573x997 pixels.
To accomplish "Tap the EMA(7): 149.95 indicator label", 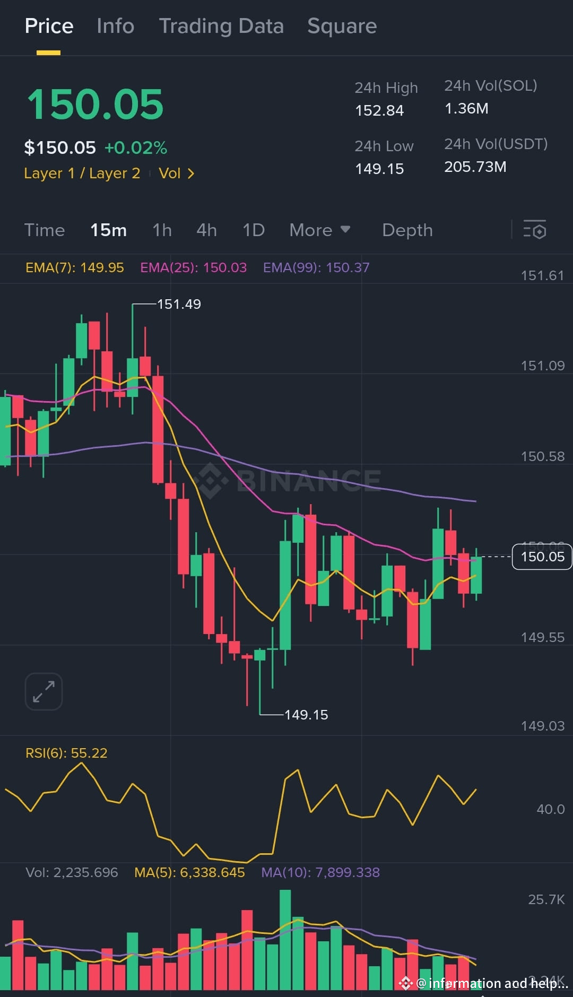I will [75, 267].
